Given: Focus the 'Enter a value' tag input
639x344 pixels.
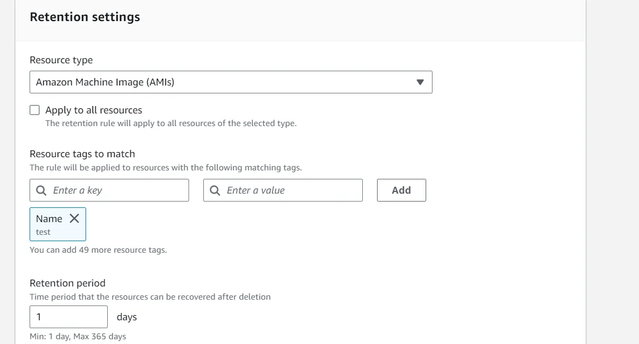Looking at the screenshot, I should pos(290,190).
